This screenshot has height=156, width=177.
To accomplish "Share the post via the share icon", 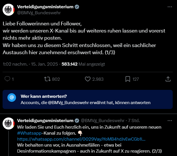I will click(x=168, y=79).
